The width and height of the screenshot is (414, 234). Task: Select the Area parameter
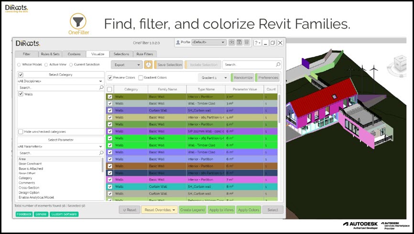tap(59, 159)
